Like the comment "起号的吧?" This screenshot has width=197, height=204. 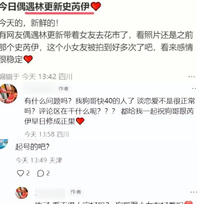(x=20, y=173)
